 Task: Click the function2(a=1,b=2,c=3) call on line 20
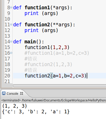(x=55, y=76)
